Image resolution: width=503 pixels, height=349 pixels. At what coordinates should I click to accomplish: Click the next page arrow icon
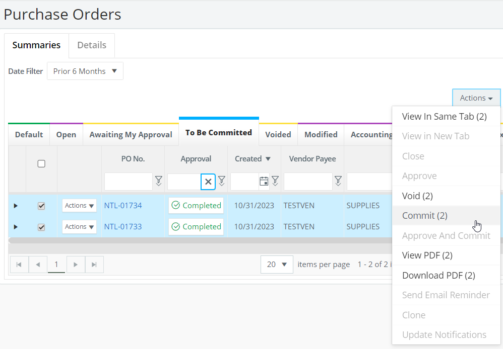click(76, 264)
